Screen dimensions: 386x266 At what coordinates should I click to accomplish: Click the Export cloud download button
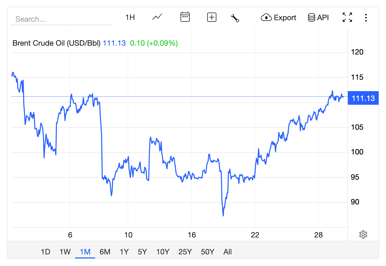pyautogui.click(x=278, y=18)
